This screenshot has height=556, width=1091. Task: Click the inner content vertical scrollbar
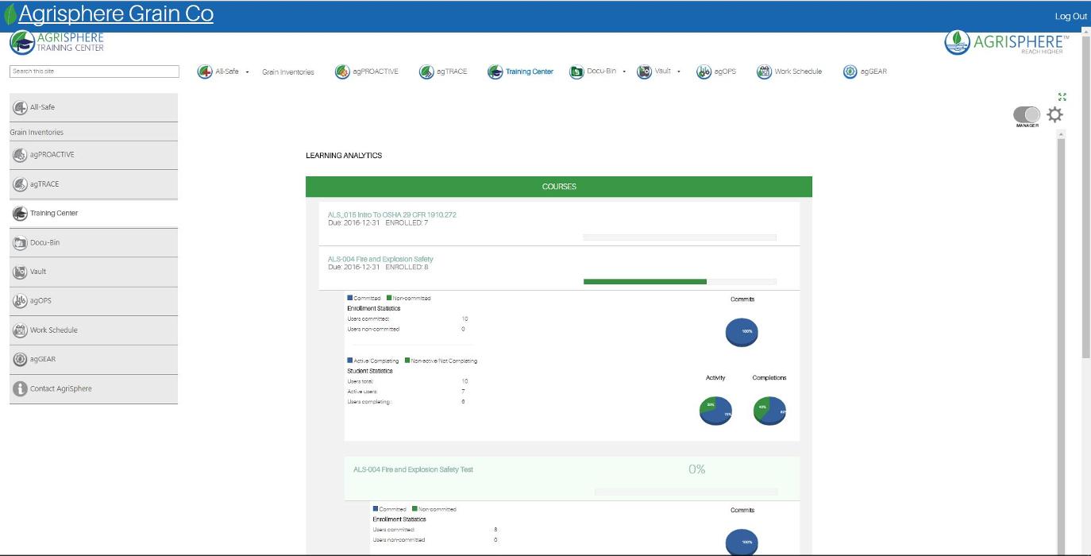[1062, 342]
